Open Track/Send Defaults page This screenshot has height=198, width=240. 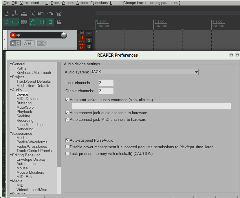[x=34, y=81]
